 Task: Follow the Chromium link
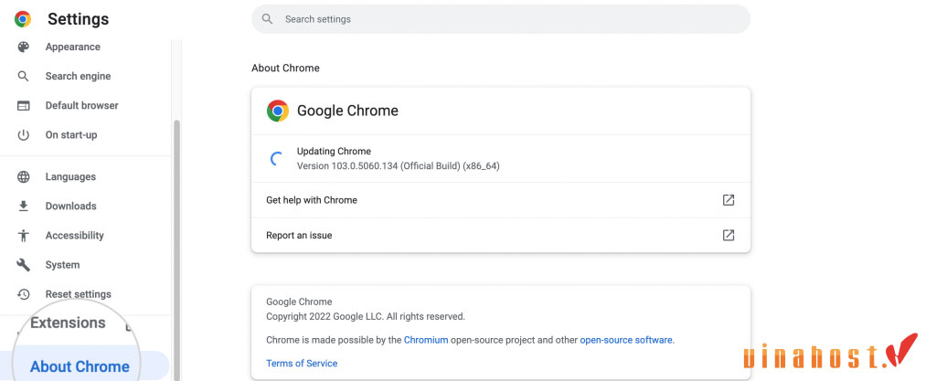coord(426,341)
